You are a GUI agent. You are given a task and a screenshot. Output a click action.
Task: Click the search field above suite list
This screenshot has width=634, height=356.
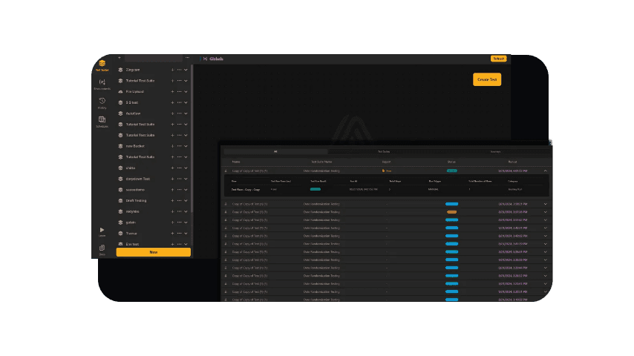[x=153, y=58]
